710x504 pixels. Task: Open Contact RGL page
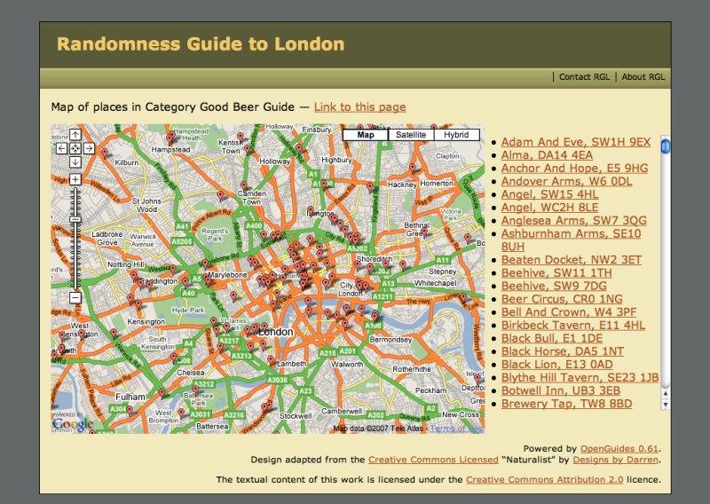[x=586, y=77]
